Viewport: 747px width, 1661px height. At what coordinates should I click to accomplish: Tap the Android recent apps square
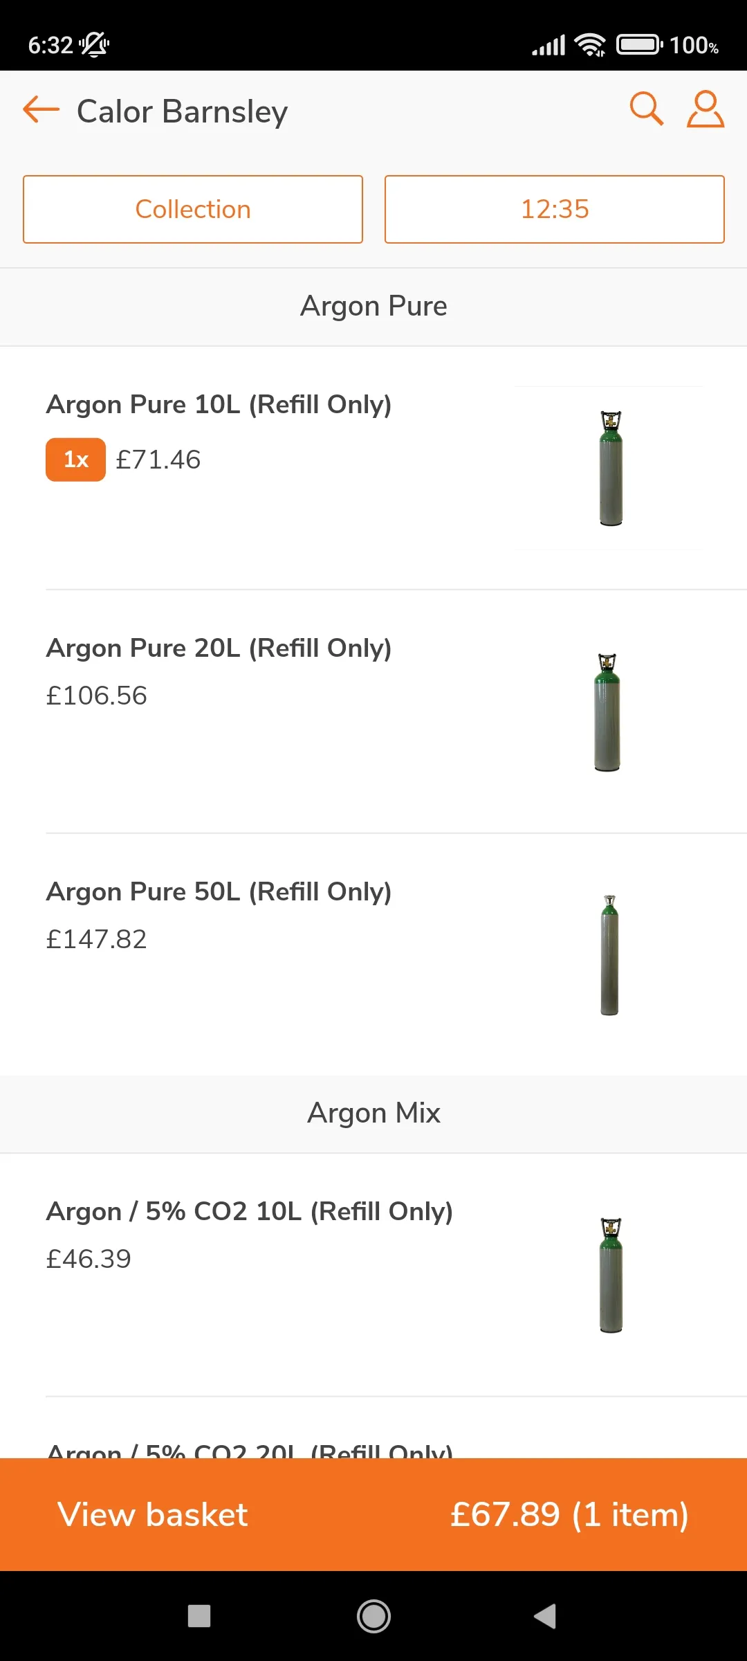199,1616
